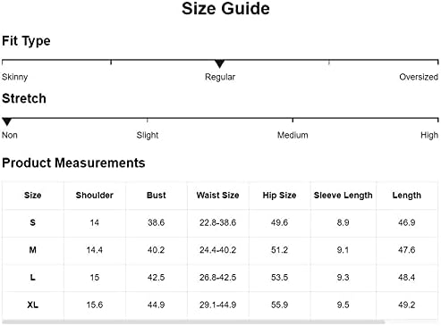Click the Stretch triangle marker at Non
This screenshot has width=441, height=326.
click(x=7, y=121)
